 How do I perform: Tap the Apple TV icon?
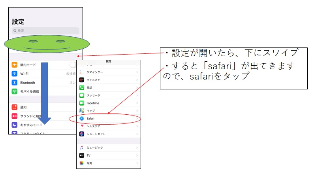82,155
